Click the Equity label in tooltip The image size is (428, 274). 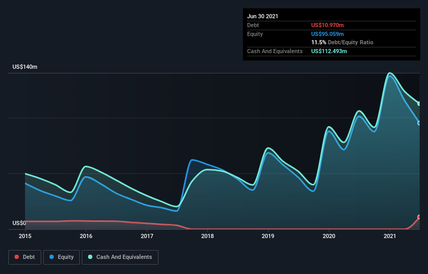[x=255, y=34]
